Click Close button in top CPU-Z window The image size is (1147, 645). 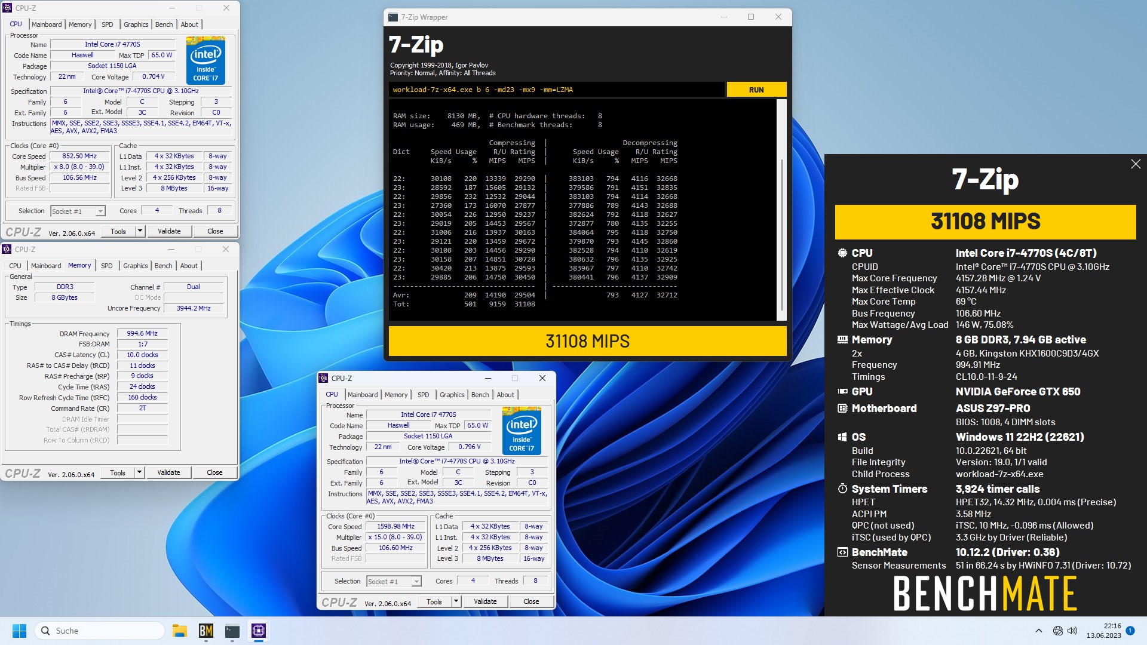pyautogui.click(x=215, y=231)
